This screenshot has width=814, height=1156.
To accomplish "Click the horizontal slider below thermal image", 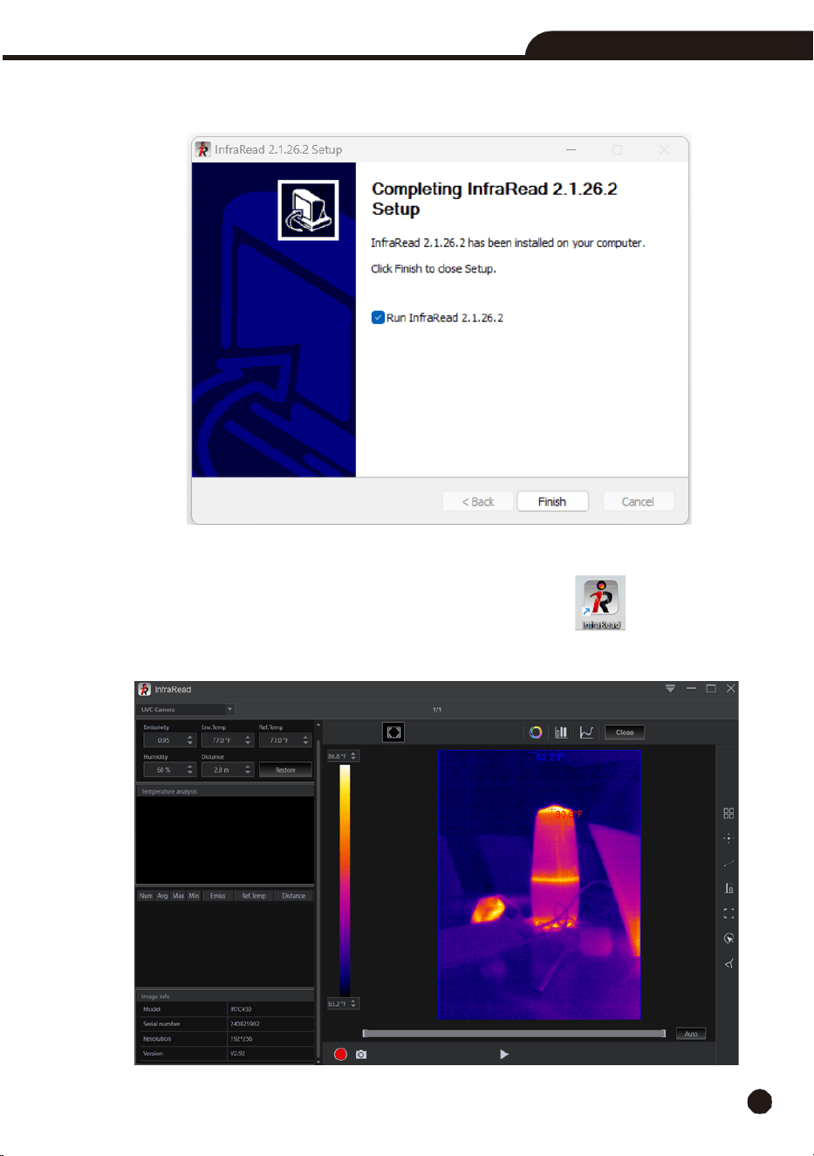I will tap(514, 1034).
